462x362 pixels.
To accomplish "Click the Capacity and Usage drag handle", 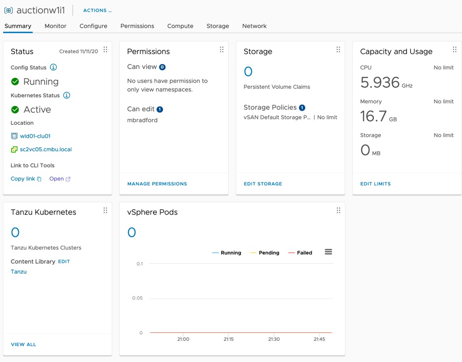I will click(455, 49).
